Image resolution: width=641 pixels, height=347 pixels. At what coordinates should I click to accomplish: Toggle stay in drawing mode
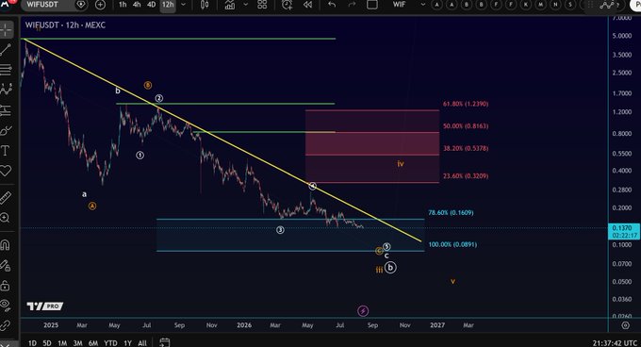(6, 266)
